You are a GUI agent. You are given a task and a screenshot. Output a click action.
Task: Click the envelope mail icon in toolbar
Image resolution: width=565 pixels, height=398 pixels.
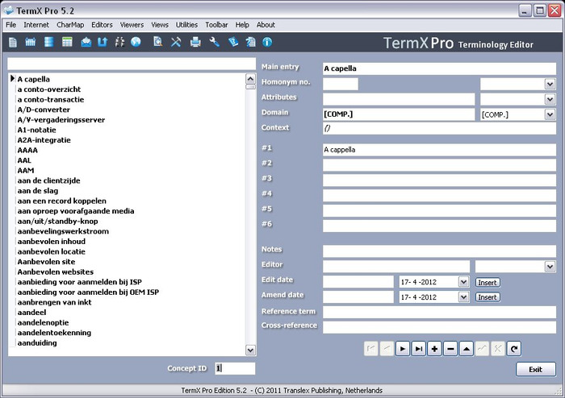[x=86, y=42]
